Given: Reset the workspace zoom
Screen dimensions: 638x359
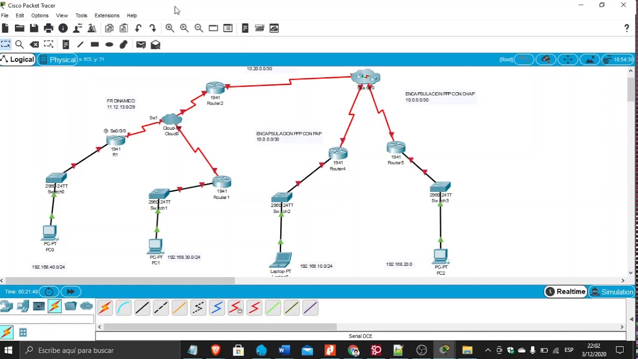Looking at the screenshot, I should 184,28.
